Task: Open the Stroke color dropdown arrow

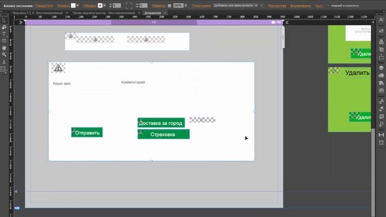Action: coord(104,5)
